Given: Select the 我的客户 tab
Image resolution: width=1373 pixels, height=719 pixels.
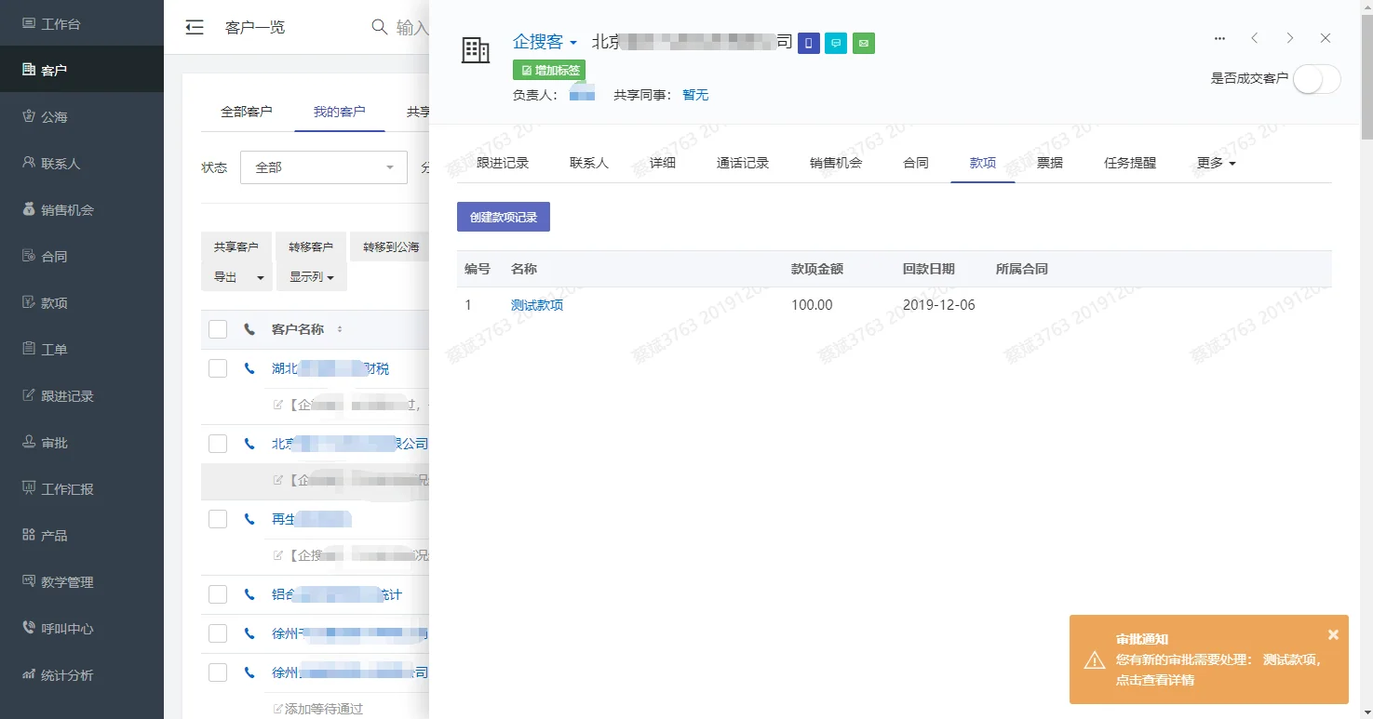Looking at the screenshot, I should pyautogui.click(x=340, y=112).
